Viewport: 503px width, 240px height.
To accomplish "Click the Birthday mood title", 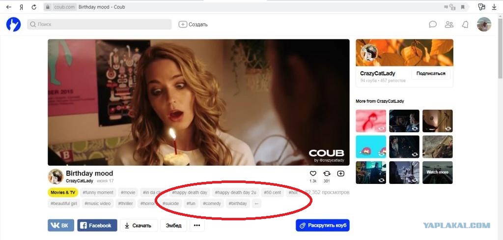I will [89, 174].
